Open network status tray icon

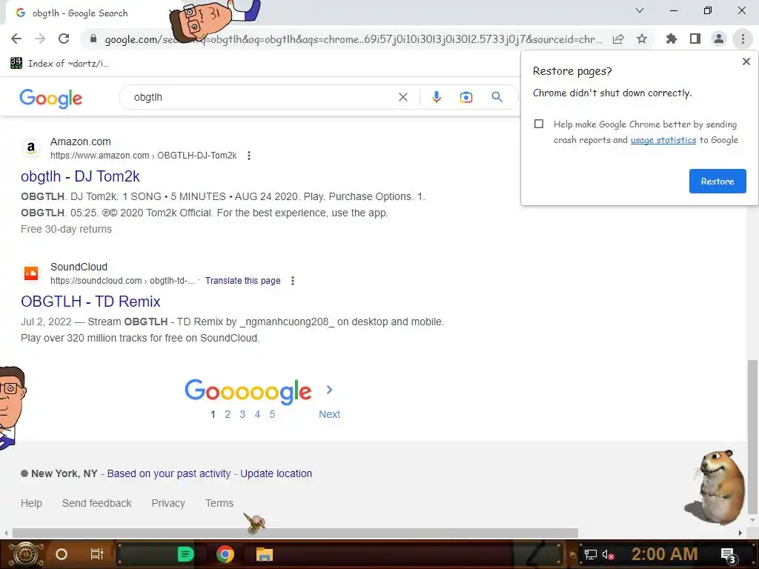pos(591,554)
